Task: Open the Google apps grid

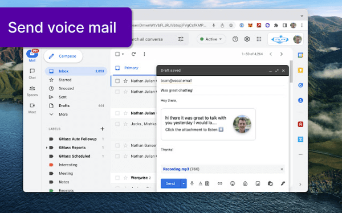Action: [259, 39]
